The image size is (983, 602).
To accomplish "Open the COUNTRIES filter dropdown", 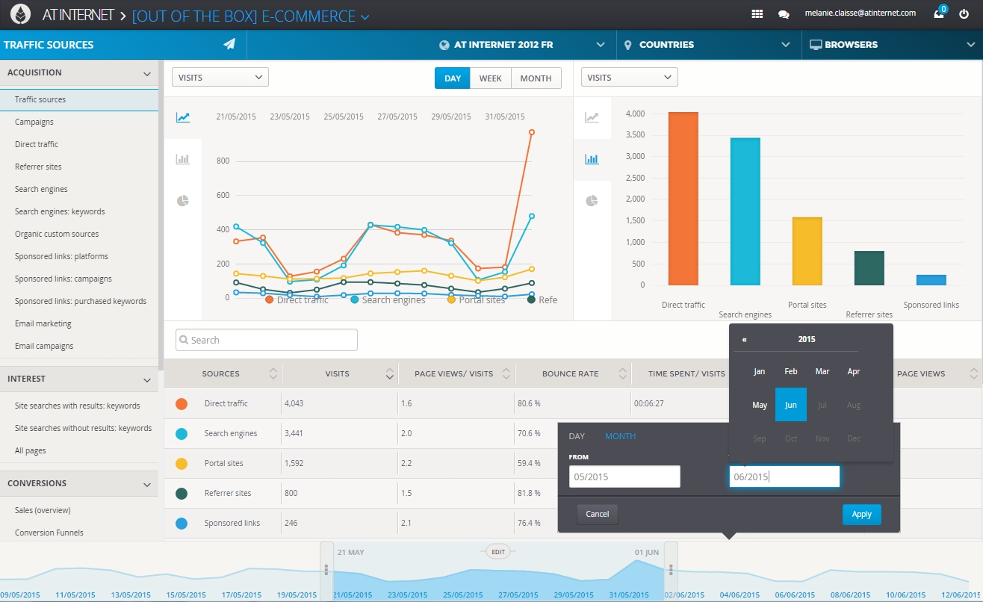I will pos(708,45).
